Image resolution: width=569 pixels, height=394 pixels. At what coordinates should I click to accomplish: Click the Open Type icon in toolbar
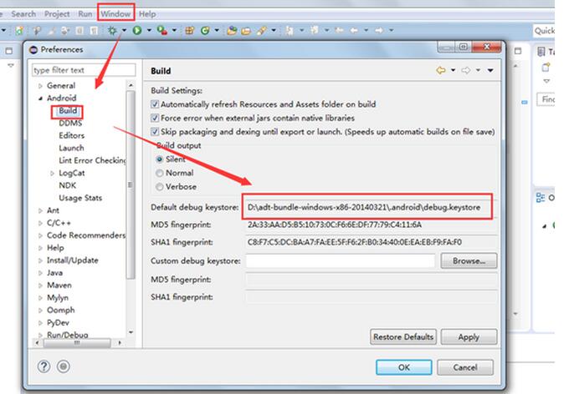(232, 31)
